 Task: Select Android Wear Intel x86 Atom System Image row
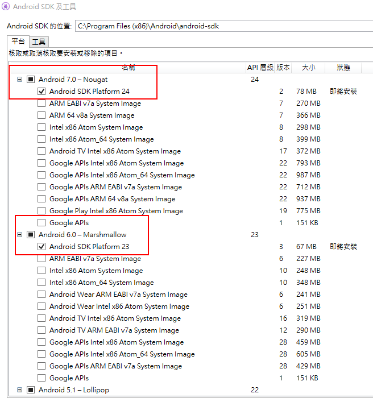pos(191,306)
